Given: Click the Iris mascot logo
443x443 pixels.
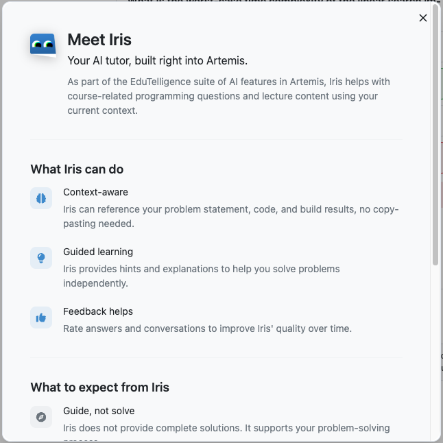Looking at the screenshot, I should click(43, 45).
